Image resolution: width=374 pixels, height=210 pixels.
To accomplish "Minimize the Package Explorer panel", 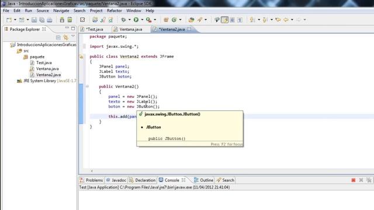I will click(x=67, y=28).
